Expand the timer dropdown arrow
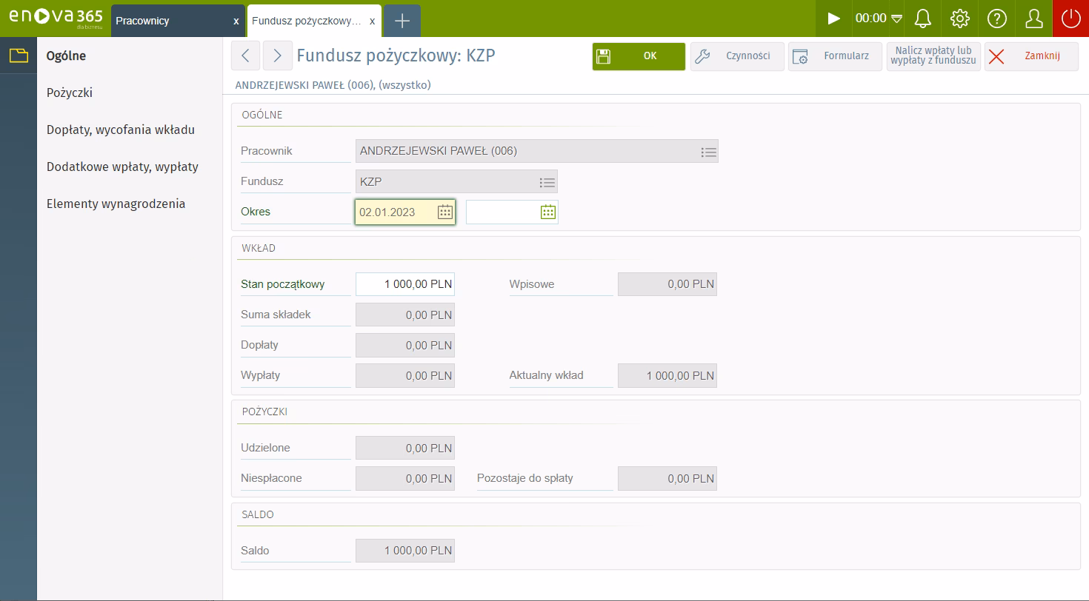This screenshot has height=601, width=1089. [896, 19]
